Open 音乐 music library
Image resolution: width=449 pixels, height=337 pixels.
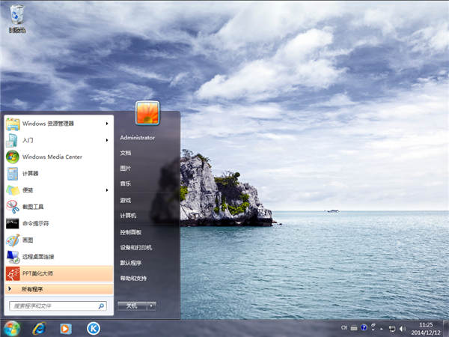click(x=126, y=183)
